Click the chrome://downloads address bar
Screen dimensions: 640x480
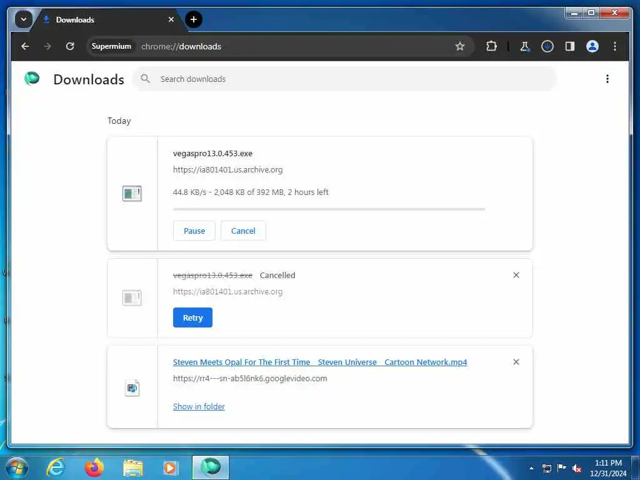(280, 46)
